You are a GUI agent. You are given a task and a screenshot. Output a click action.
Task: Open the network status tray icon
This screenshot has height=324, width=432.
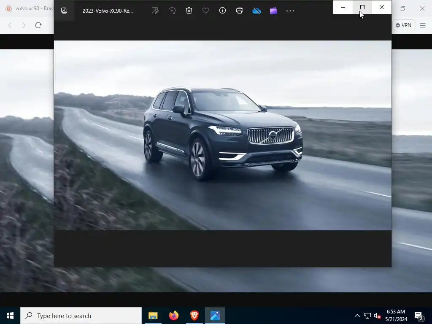click(x=367, y=316)
